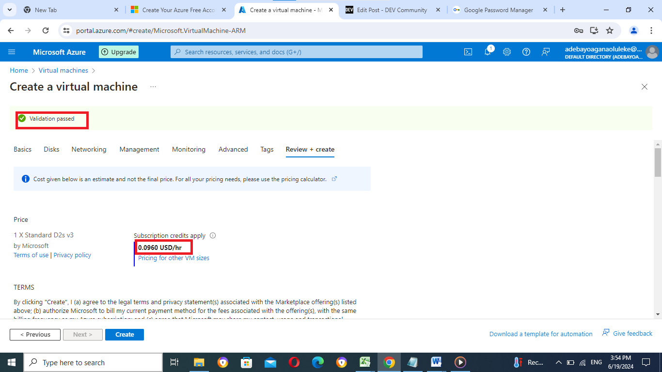This screenshot has width=662, height=372.
Task: Close the Create a virtual machine blade
Action: pos(645,87)
